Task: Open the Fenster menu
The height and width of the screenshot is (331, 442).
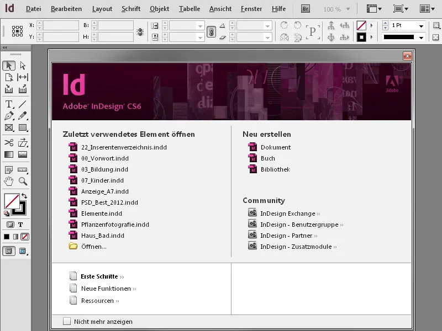Action: pyautogui.click(x=251, y=8)
